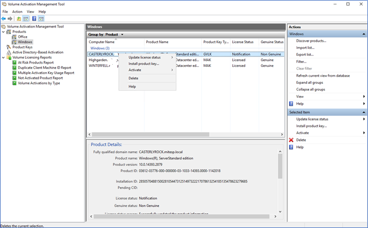368x228 pixels.
Task: Click Install product key in Actions pane
Action: (311, 126)
